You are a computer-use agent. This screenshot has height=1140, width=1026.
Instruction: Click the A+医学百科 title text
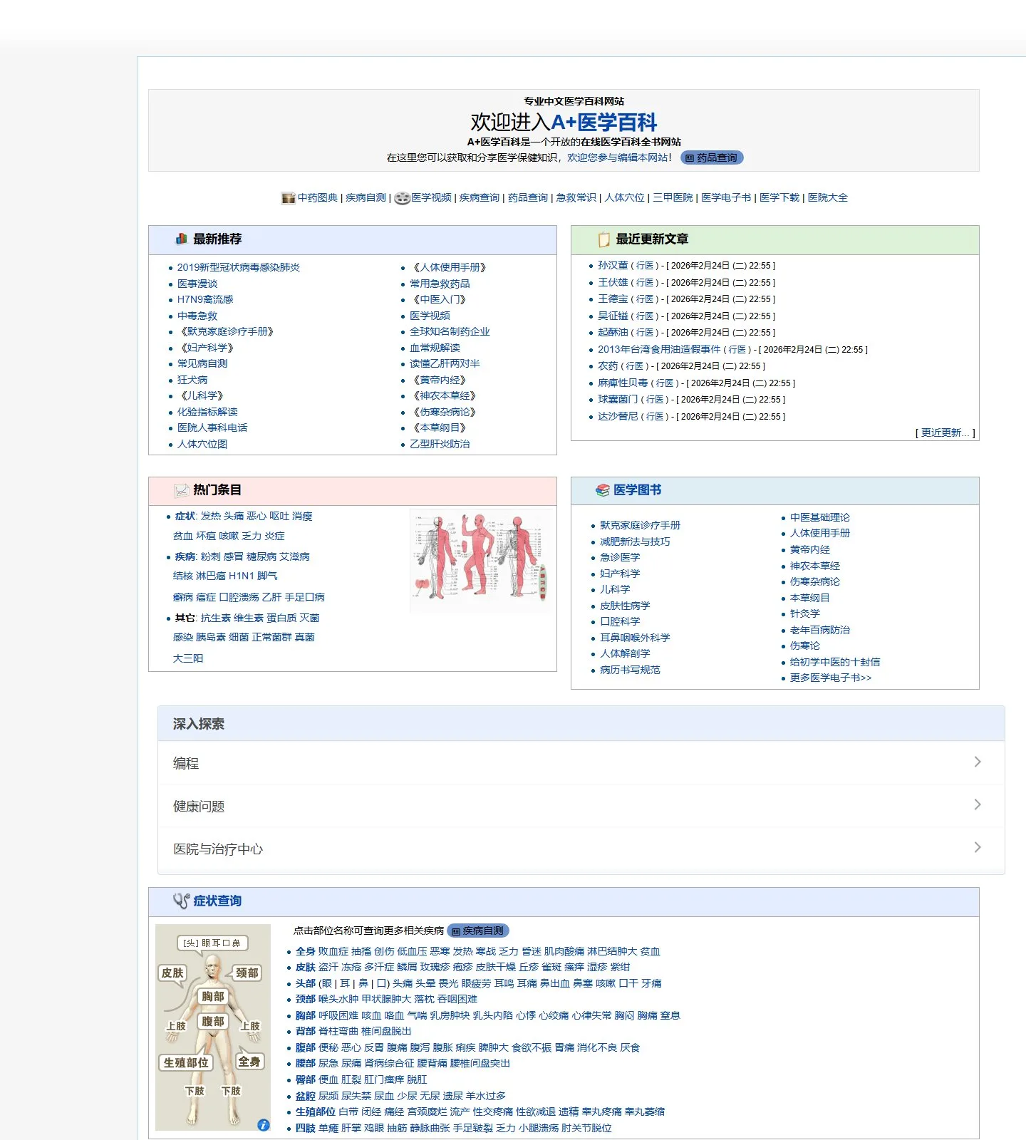(604, 123)
